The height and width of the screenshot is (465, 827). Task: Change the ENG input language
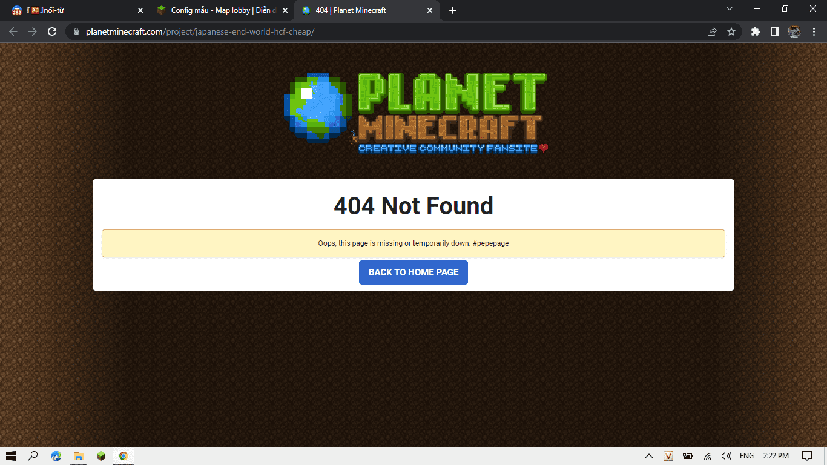[x=746, y=456]
